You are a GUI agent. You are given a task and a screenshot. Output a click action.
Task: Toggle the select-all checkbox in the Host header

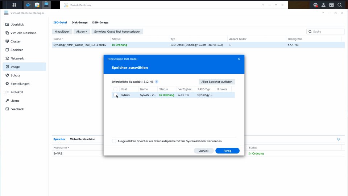click(115, 89)
